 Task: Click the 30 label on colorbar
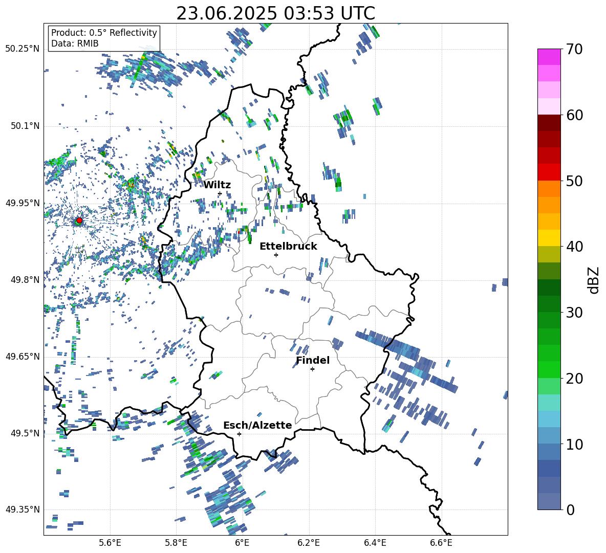[x=574, y=313]
